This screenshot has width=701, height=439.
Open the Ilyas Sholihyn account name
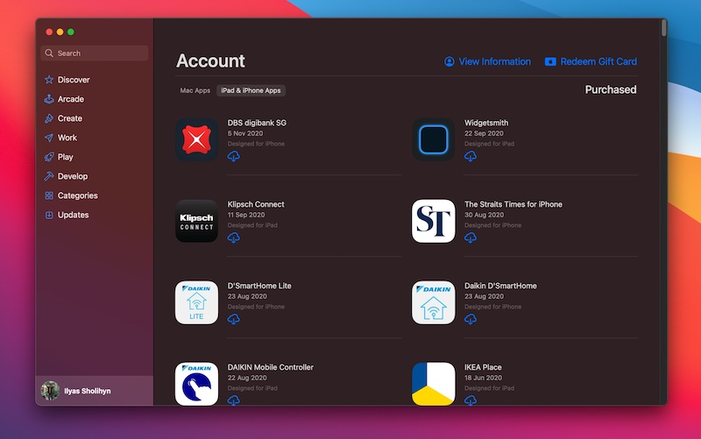pos(87,391)
